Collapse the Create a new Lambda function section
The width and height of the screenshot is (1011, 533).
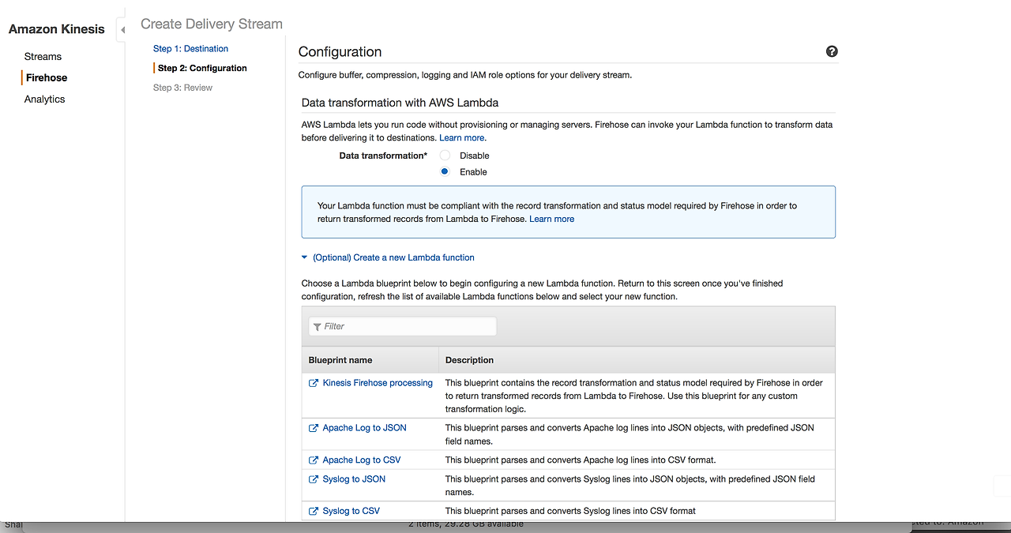(x=305, y=257)
